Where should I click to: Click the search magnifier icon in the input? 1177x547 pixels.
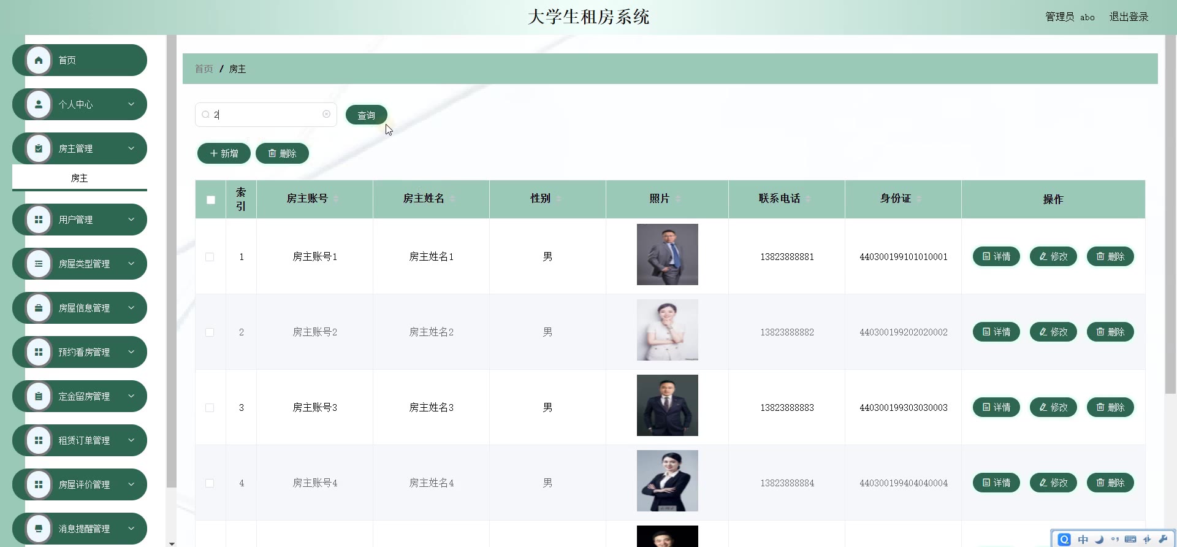click(205, 115)
